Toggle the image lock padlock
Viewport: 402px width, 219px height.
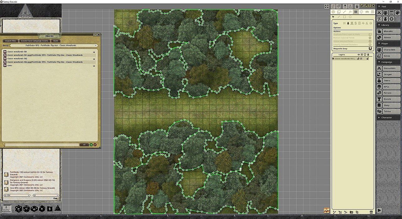point(357,6)
